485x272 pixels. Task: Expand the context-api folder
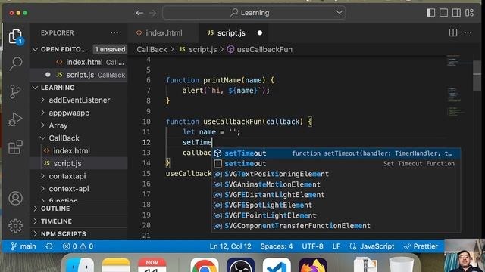79,189
